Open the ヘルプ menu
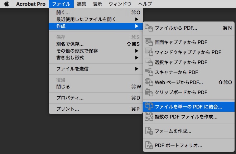Image resolution: width=236 pixels, height=154 pixels. tap(145, 4)
